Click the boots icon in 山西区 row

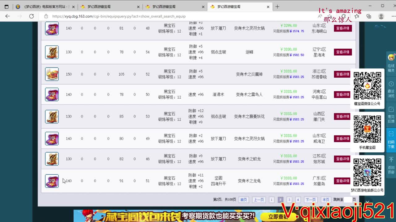click(52, 117)
